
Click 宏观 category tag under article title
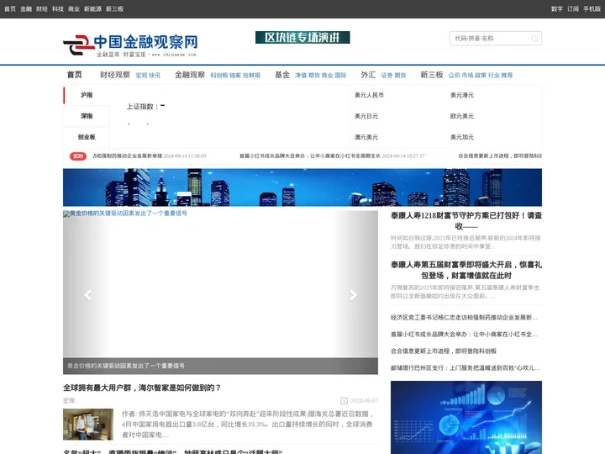[x=69, y=401]
